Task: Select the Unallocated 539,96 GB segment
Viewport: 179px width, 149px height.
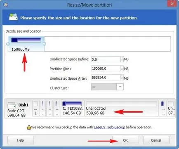Action: click(x=121, y=109)
